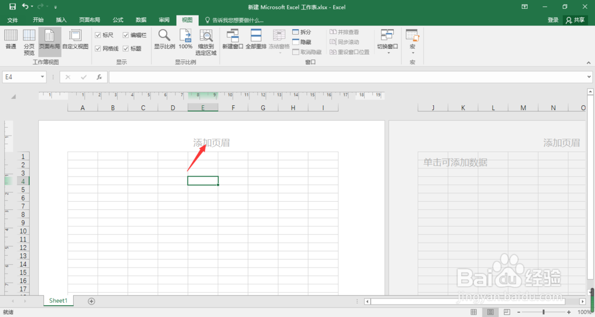Add a new sheet with plus icon

92,301
